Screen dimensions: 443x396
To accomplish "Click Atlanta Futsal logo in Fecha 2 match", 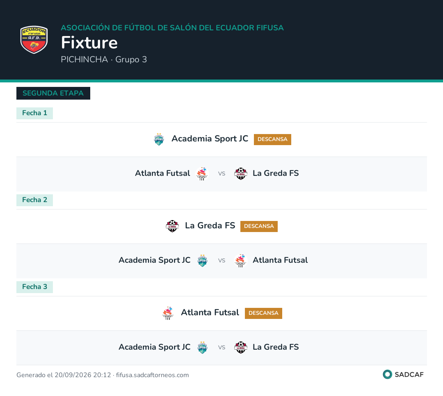I will [x=240, y=261].
